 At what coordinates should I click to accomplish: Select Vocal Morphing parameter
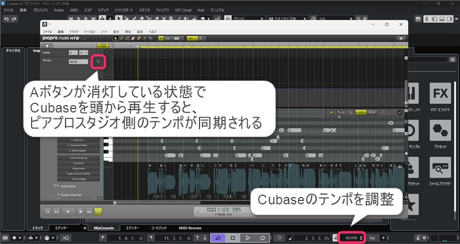79,158
